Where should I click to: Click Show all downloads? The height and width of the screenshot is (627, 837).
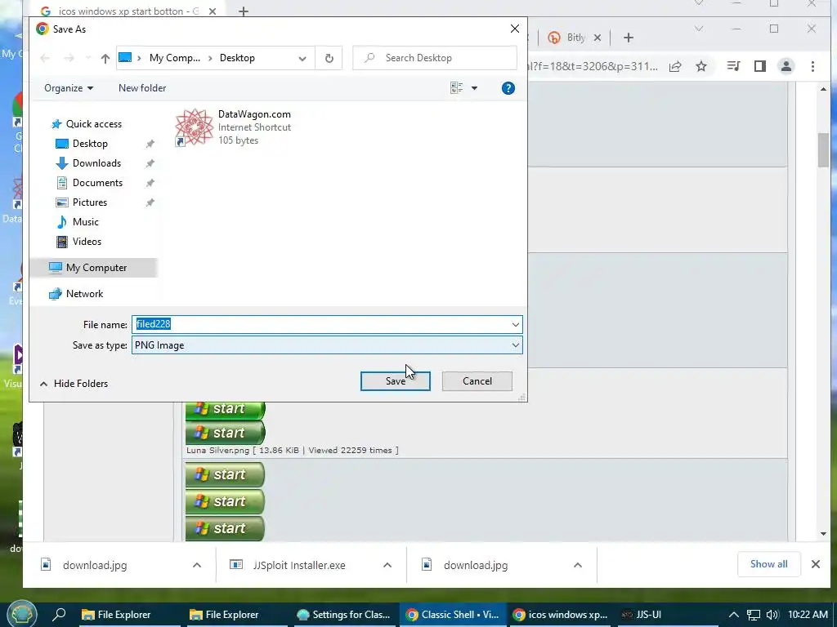tap(768, 564)
